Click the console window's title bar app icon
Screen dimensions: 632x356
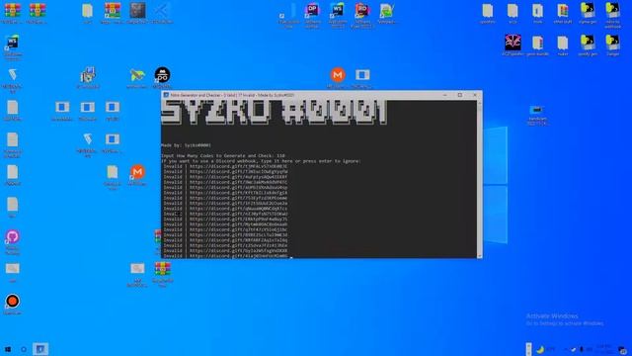166,95
